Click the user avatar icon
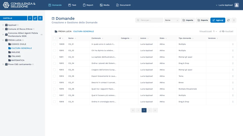Image resolution: width=243 pixels, height=136 pixels. (x=236, y=5)
